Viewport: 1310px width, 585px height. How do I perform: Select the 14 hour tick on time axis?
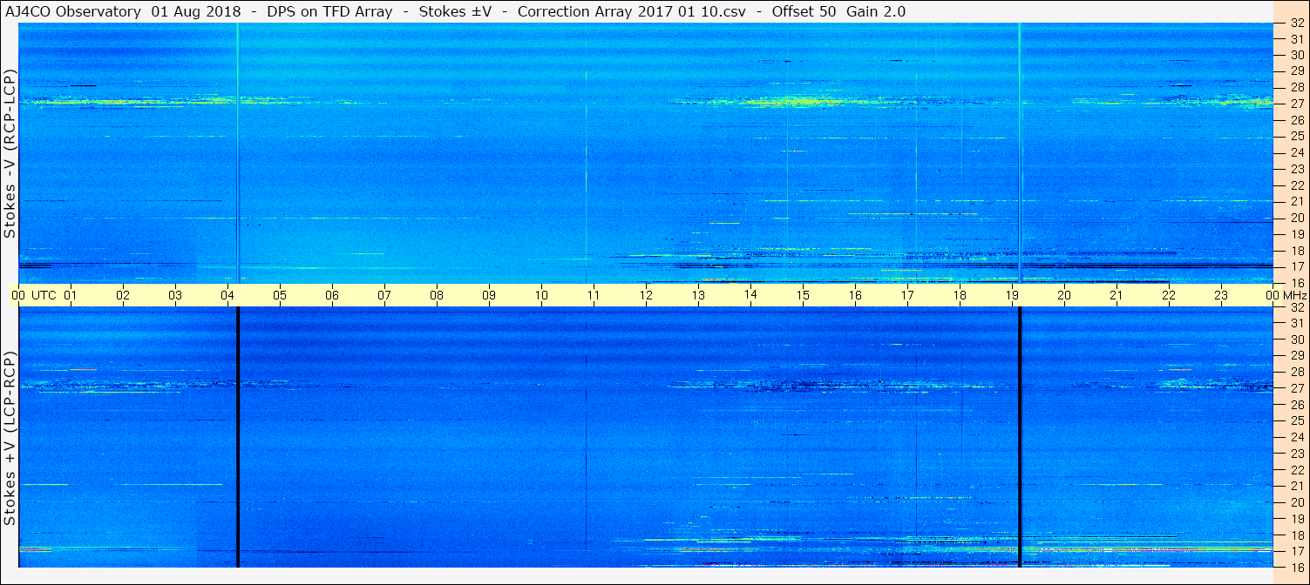click(750, 296)
